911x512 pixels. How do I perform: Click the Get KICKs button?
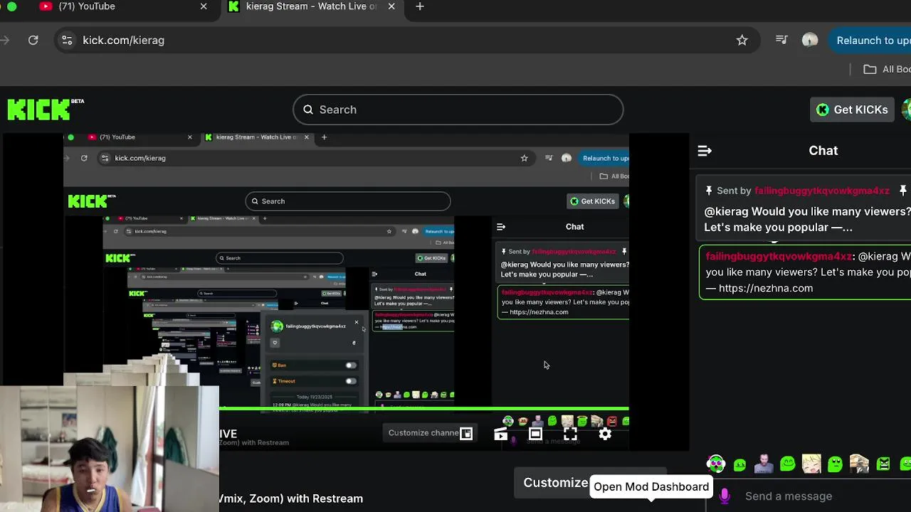point(852,110)
